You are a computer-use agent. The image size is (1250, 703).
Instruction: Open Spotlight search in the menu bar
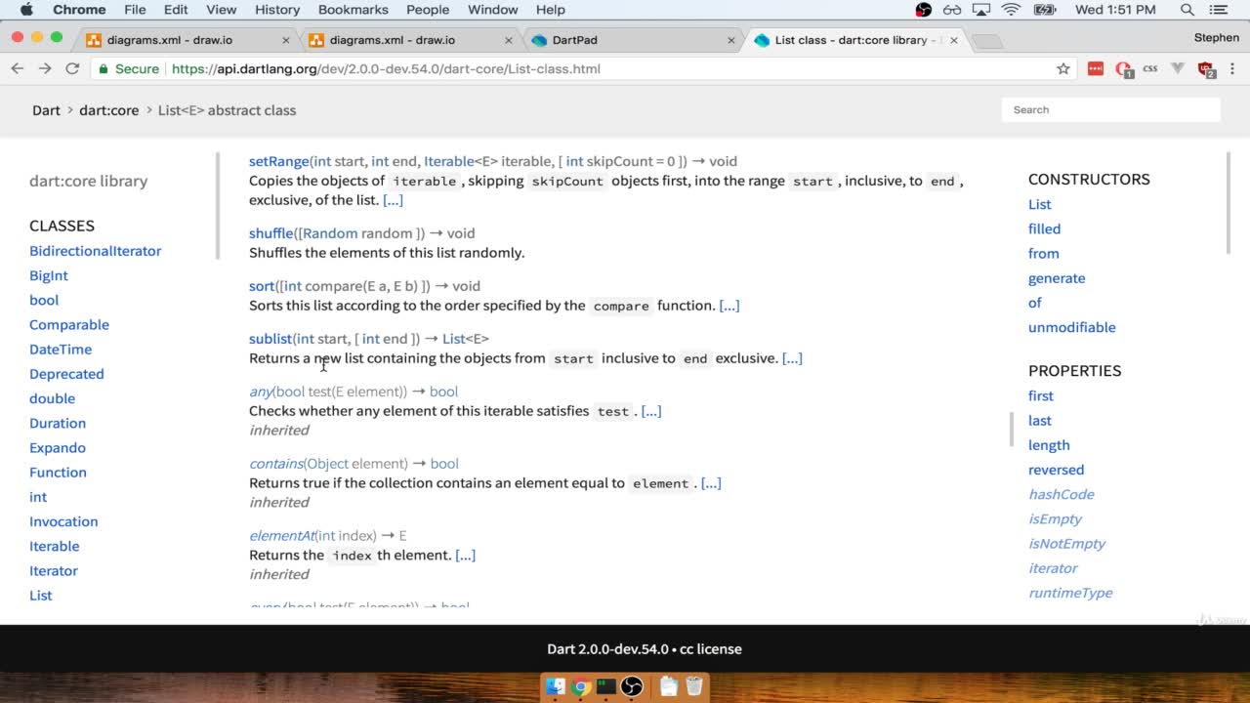pos(1187,10)
